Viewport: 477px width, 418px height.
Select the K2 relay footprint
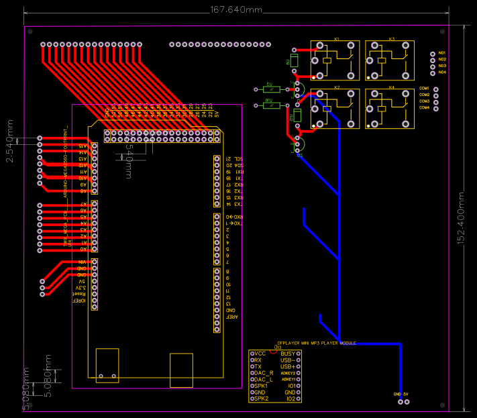[335, 109]
